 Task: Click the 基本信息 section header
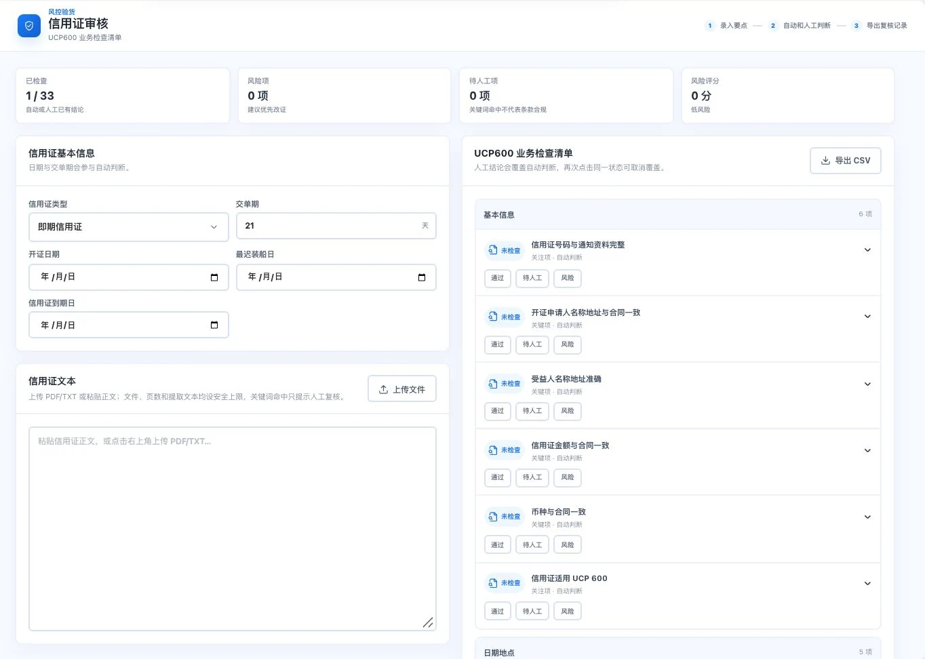tap(678, 214)
